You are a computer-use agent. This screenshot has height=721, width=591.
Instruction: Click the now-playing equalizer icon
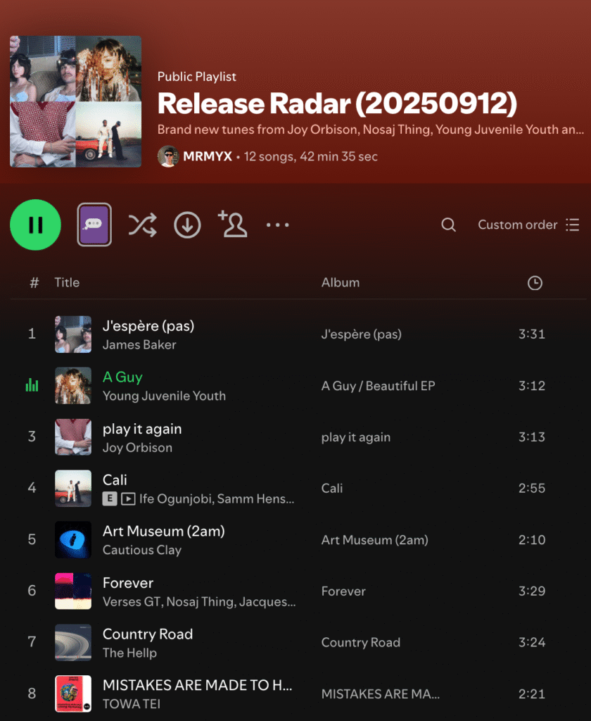coord(32,385)
